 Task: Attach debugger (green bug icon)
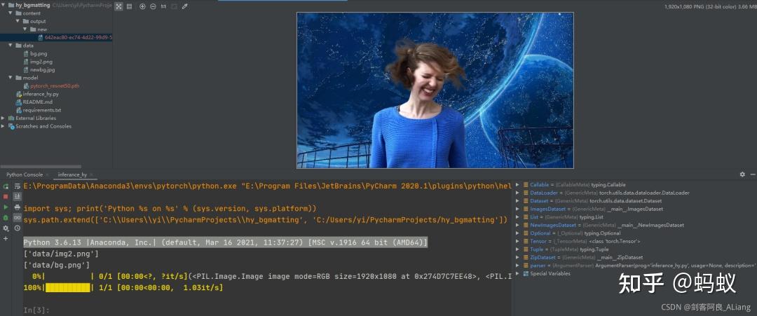[x=6, y=218]
